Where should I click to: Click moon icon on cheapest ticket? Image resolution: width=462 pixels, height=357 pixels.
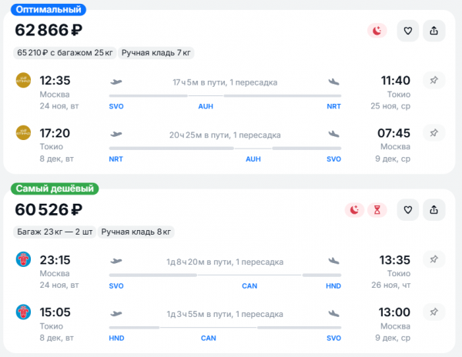tap(354, 210)
